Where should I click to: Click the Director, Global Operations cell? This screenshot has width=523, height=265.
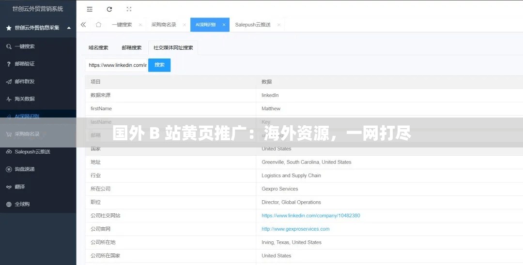291,202
